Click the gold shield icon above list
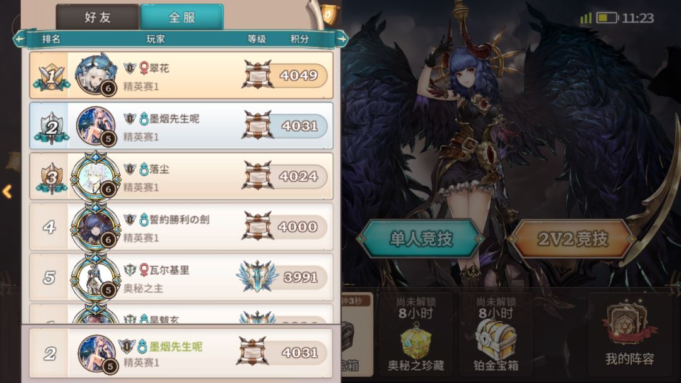The width and height of the screenshot is (681, 383). 330,16
